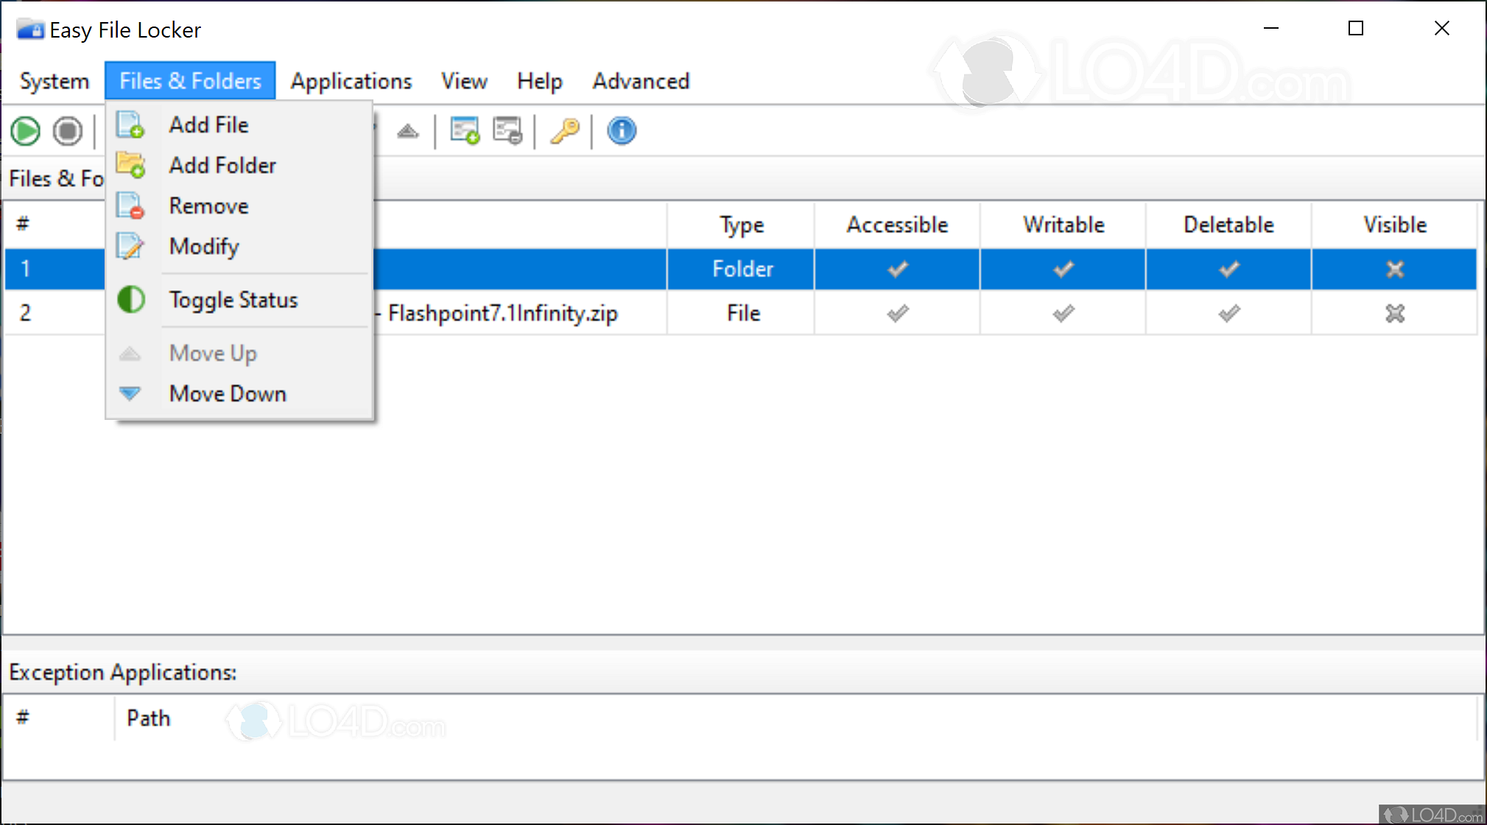Click the Toggle Status icon in the menu
1487x825 pixels.
click(130, 300)
